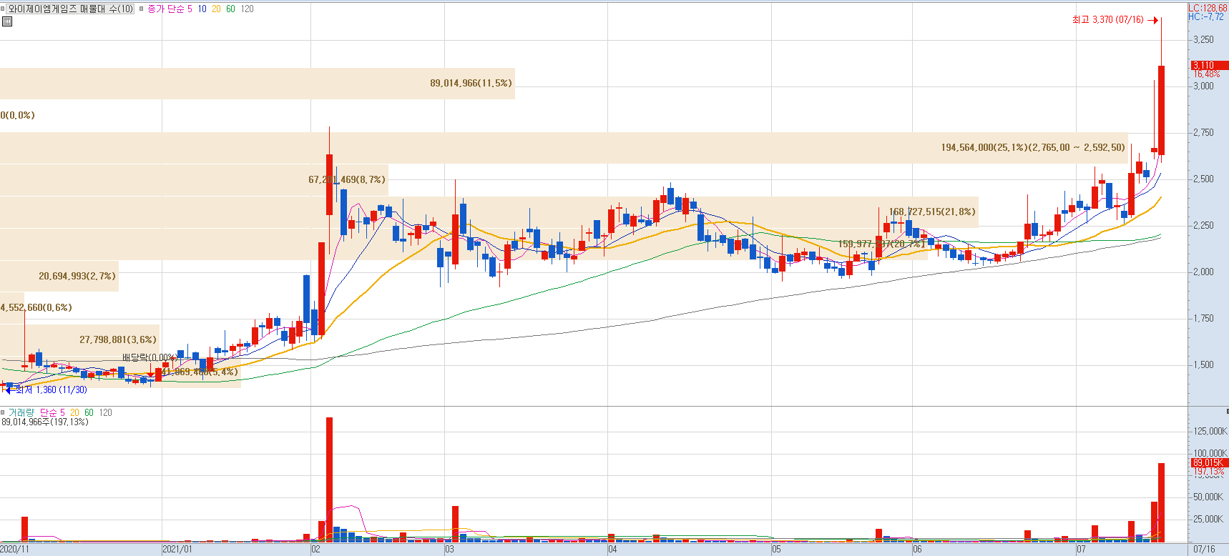1229x556 pixels.
Task: Toggle the square marker before 종가 단순
Action: coord(141,9)
